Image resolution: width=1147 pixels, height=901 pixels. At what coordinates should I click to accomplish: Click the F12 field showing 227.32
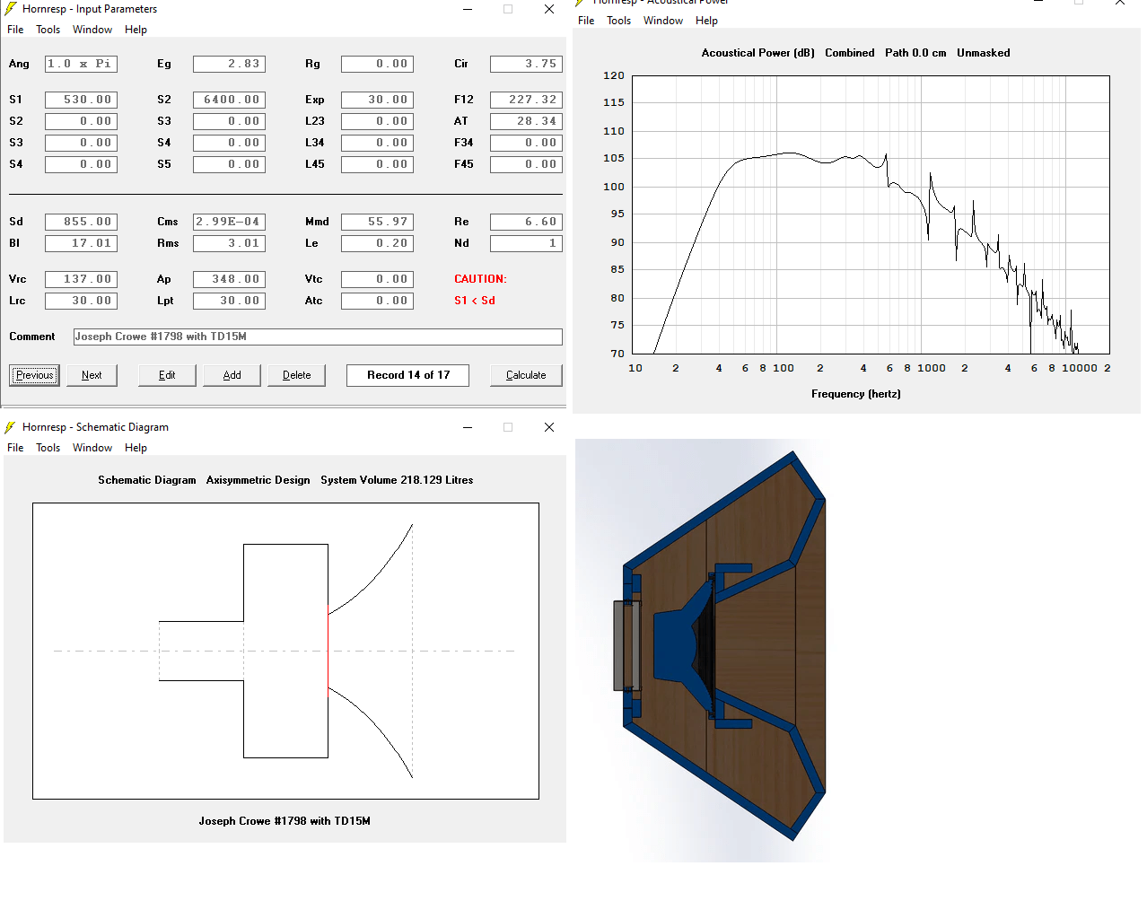(526, 100)
